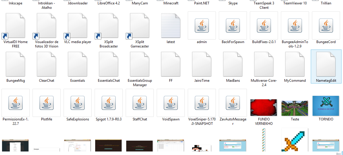
Task: Select the latest text file icon
Action: pyautogui.click(x=171, y=25)
